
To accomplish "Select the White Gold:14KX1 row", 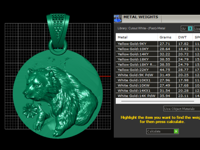I will pyautogui.click(x=158, y=90).
